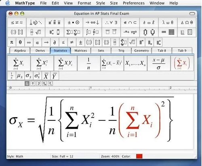The height and width of the screenshot is (166, 202).
Task: Insert square brackets template from small bar
Action: click(98, 42)
